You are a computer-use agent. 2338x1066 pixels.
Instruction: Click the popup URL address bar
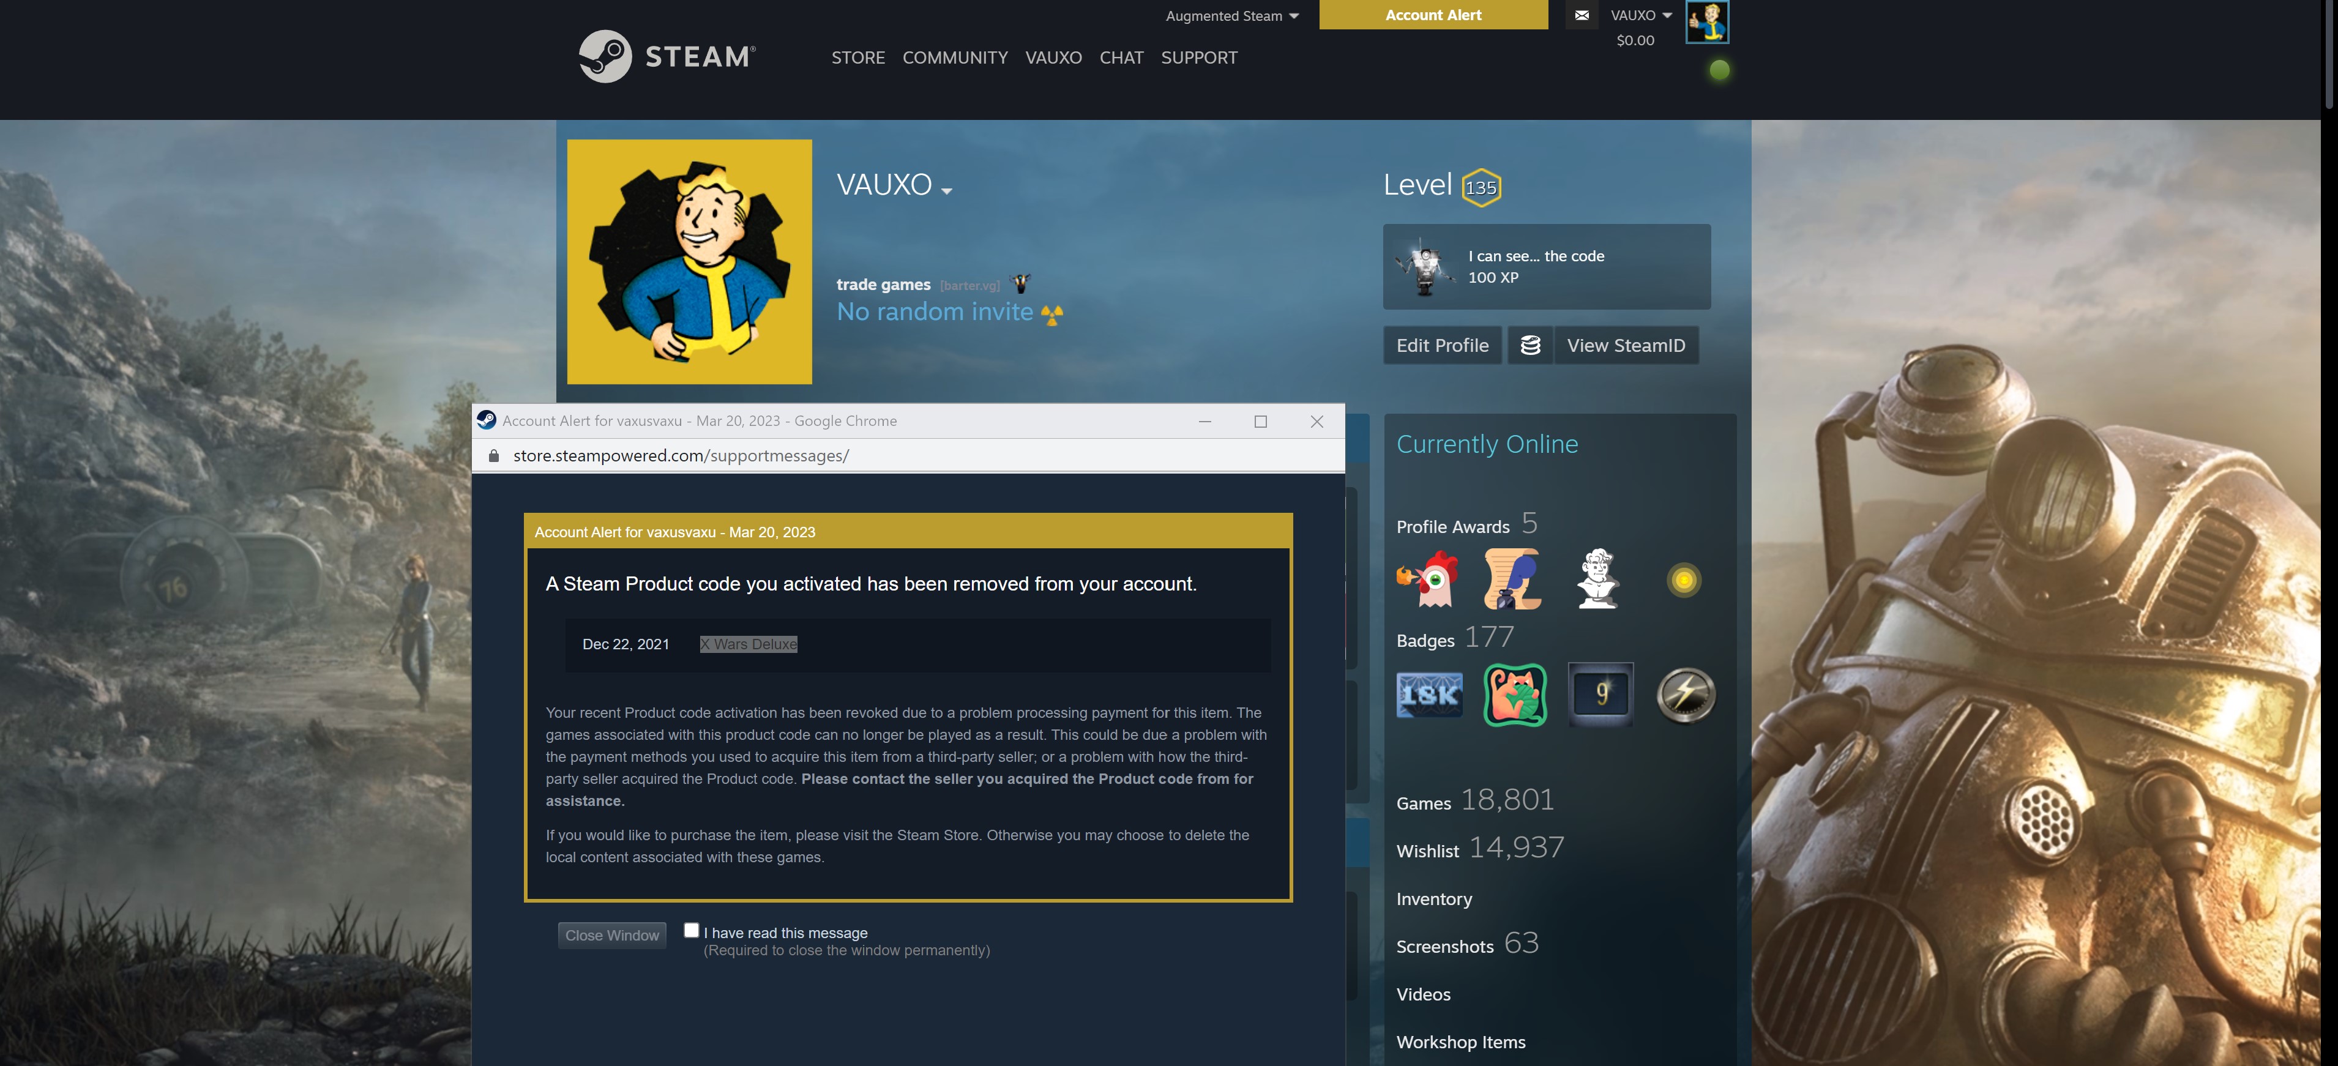pyautogui.click(x=908, y=455)
